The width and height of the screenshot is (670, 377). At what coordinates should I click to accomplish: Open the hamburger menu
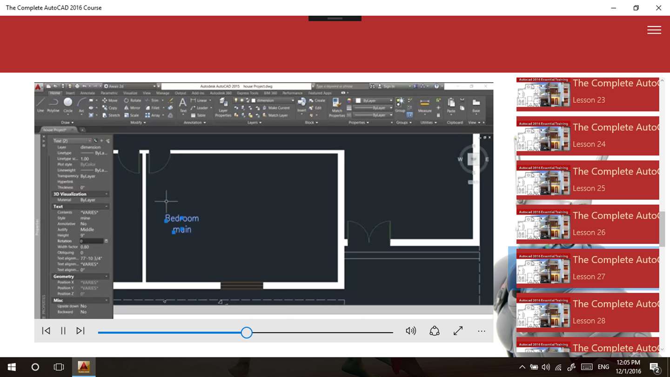click(654, 30)
